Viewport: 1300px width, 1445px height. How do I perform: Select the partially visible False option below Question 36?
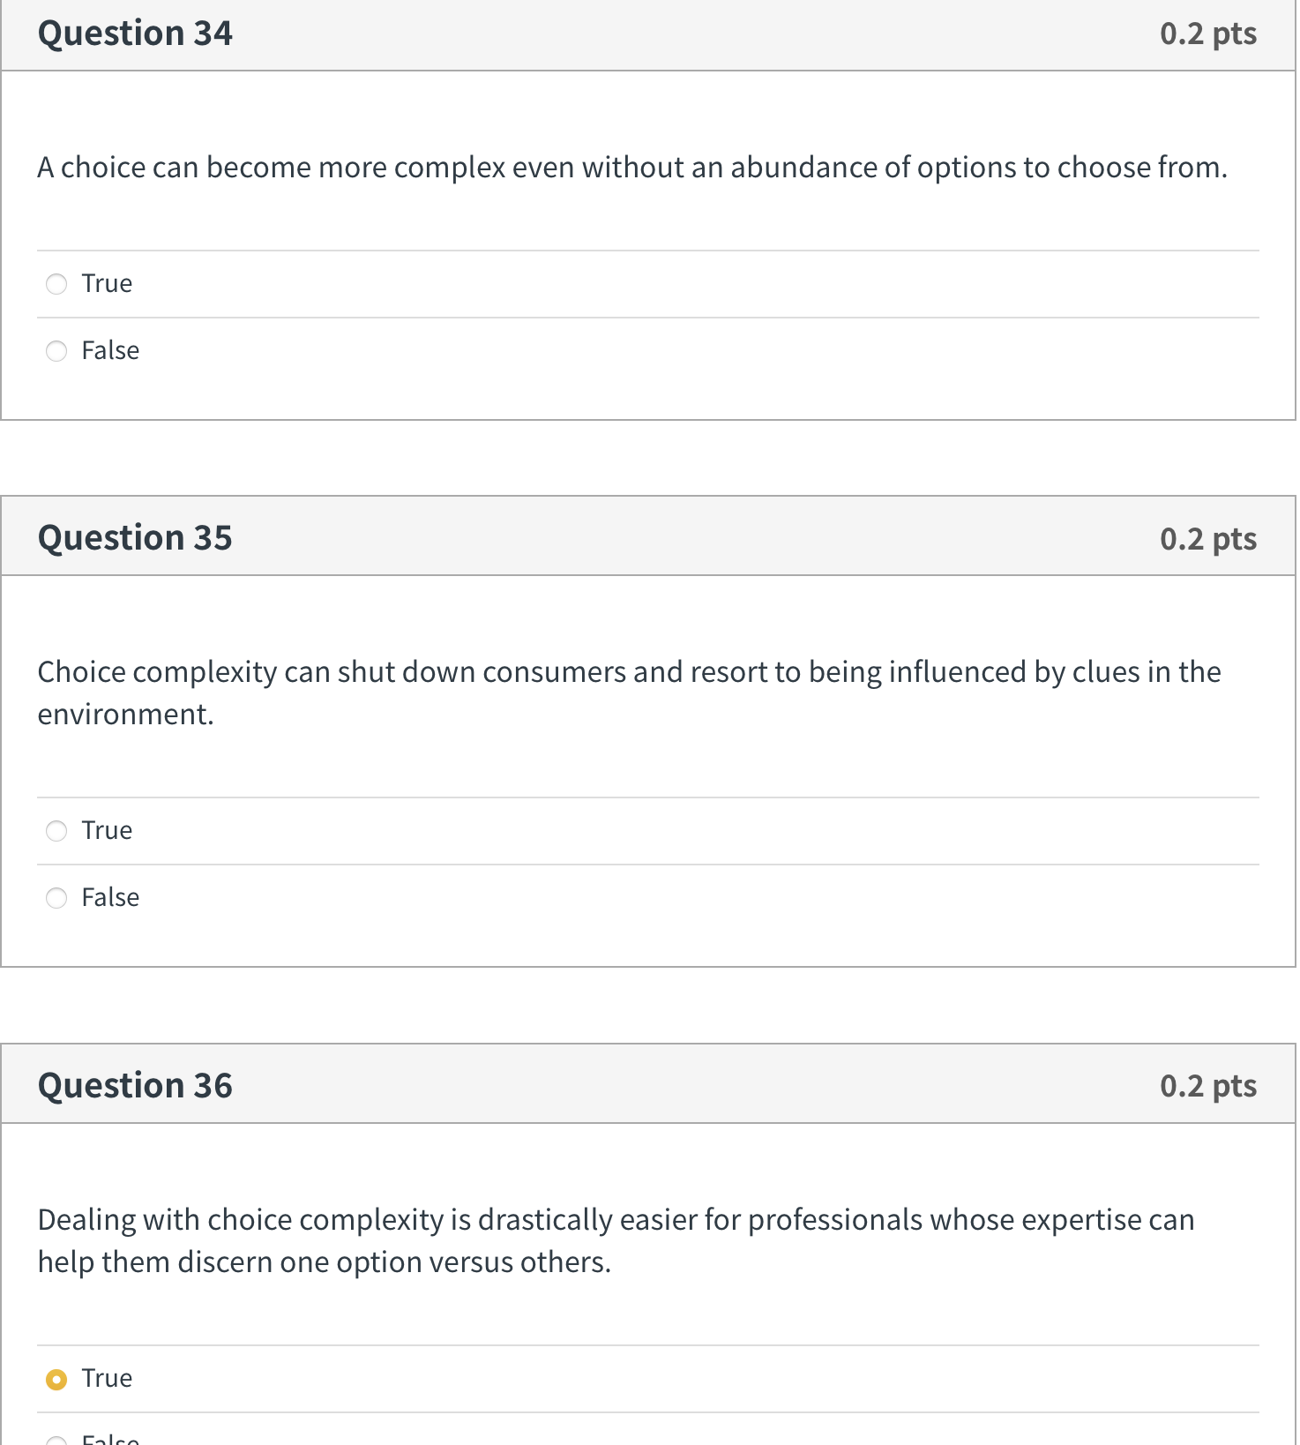[56, 1438]
